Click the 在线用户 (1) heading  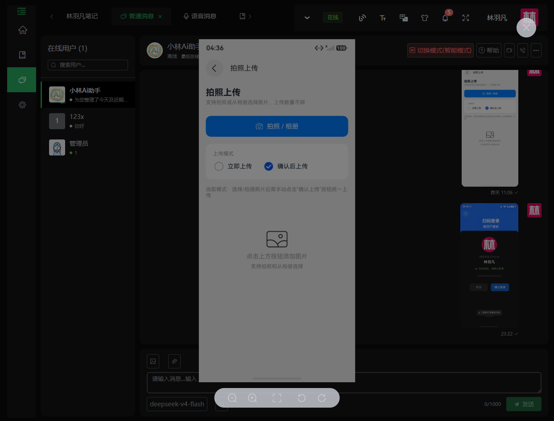[67, 48]
